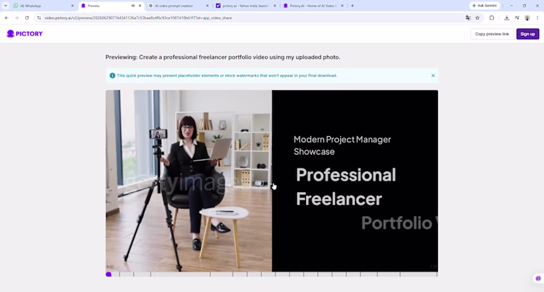
Task: Click the address bar URL
Action: (x=138, y=18)
